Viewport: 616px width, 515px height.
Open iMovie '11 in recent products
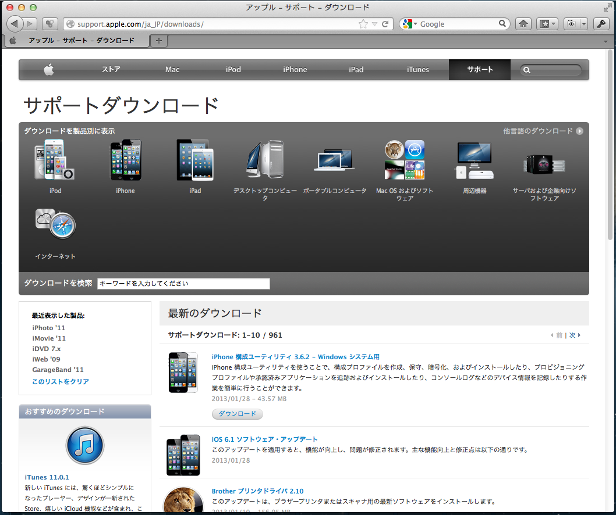point(49,338)
